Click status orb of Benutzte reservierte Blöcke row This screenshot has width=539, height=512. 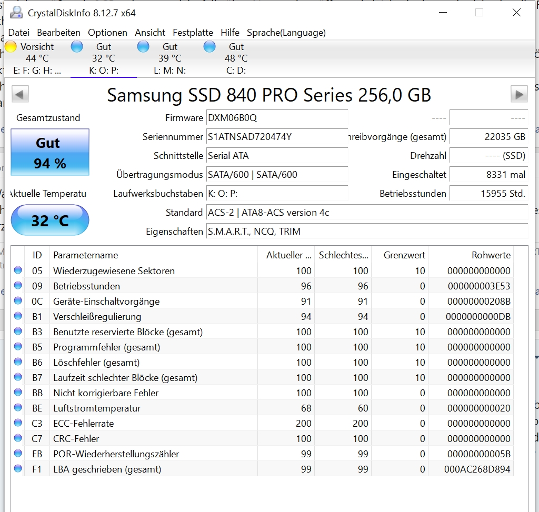tap(18, 332)
